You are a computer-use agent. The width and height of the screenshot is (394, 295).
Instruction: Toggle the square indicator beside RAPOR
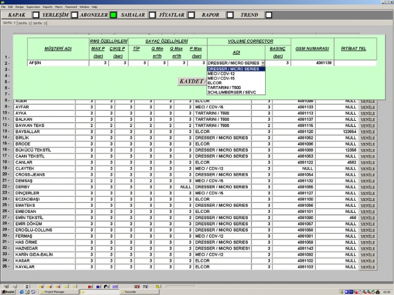[230, 15]
